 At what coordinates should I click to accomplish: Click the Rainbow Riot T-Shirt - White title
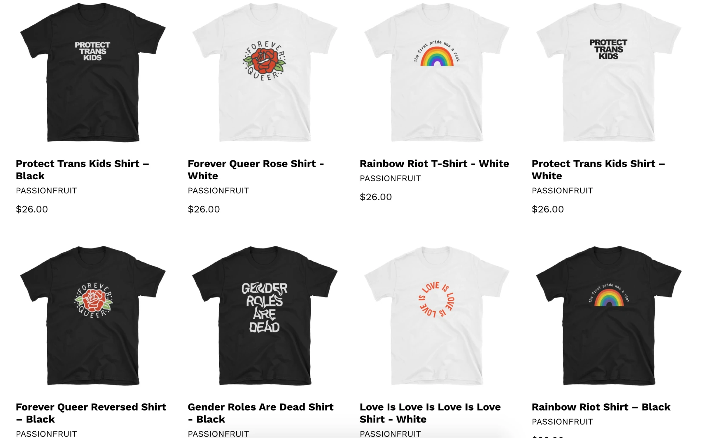click(434, 164)
